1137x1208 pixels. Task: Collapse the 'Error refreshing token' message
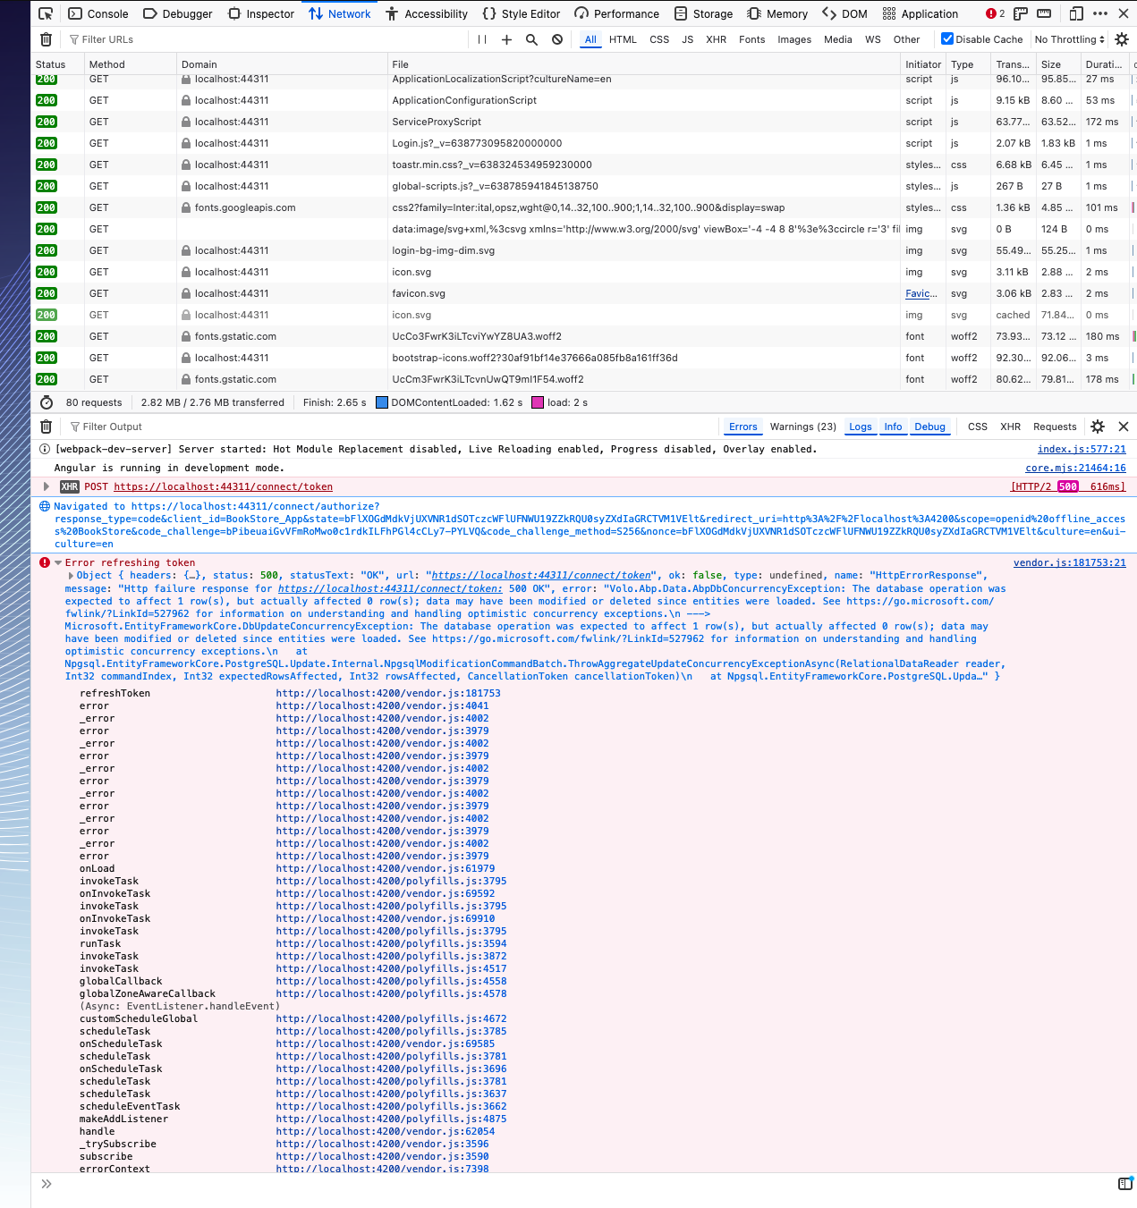[x=58, y=562]
